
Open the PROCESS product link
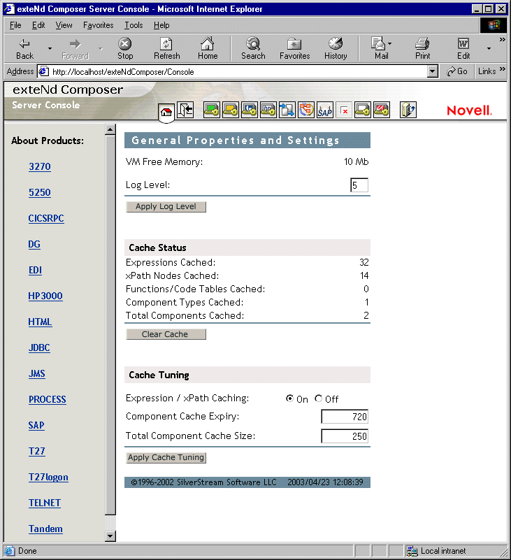coord(48,400)
